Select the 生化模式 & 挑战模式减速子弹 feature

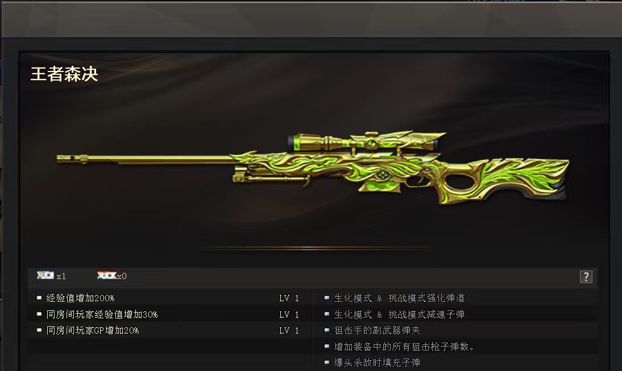click(x=399, y=314)
